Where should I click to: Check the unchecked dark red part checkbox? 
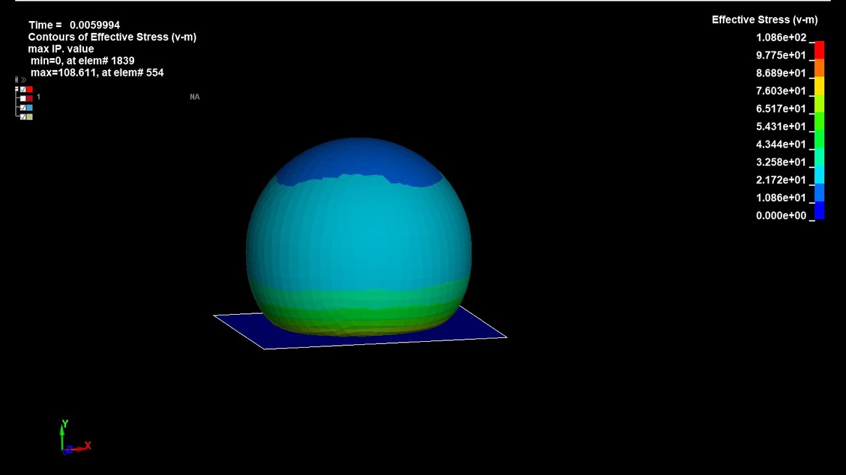click(x=23, y=98)
